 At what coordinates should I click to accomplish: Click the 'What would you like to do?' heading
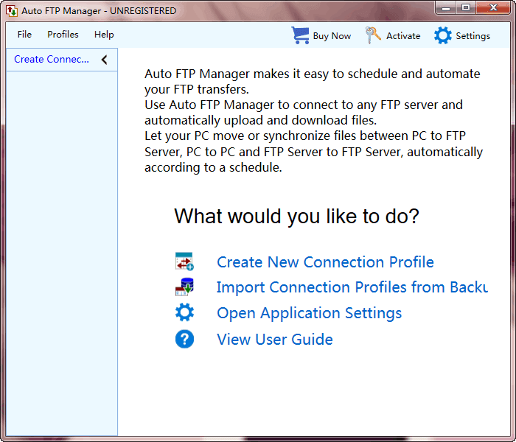(296, 217)
